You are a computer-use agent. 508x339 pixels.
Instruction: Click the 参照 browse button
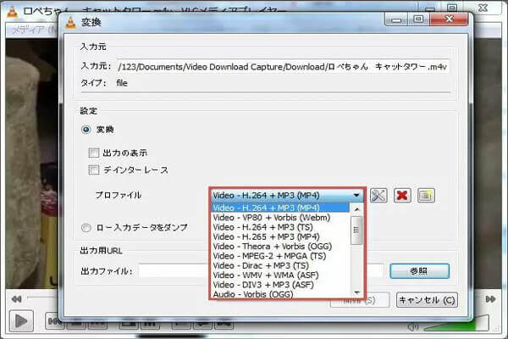[419, 271]
